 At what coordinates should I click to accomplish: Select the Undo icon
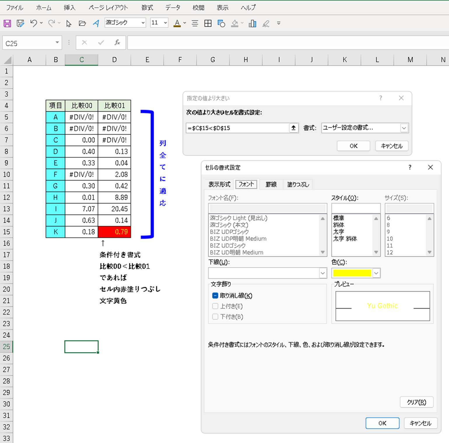pyautogui.click(x=33, y=23)
